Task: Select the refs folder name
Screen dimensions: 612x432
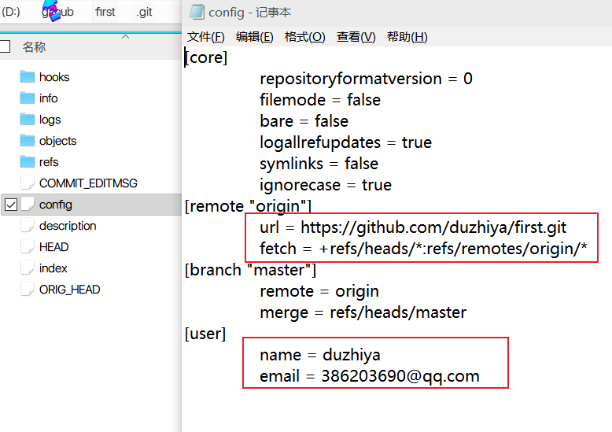Action: pyautogui.click(x=49, y=162)
